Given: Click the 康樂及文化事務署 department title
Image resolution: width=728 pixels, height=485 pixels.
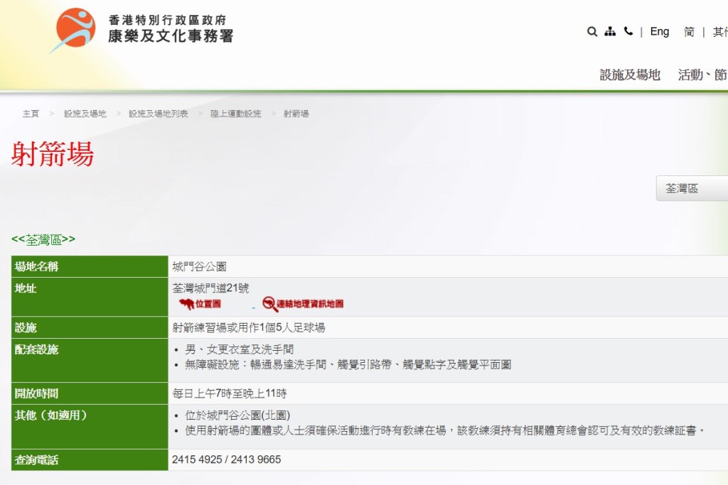Looking at the screenshot, I should (171, 36).
